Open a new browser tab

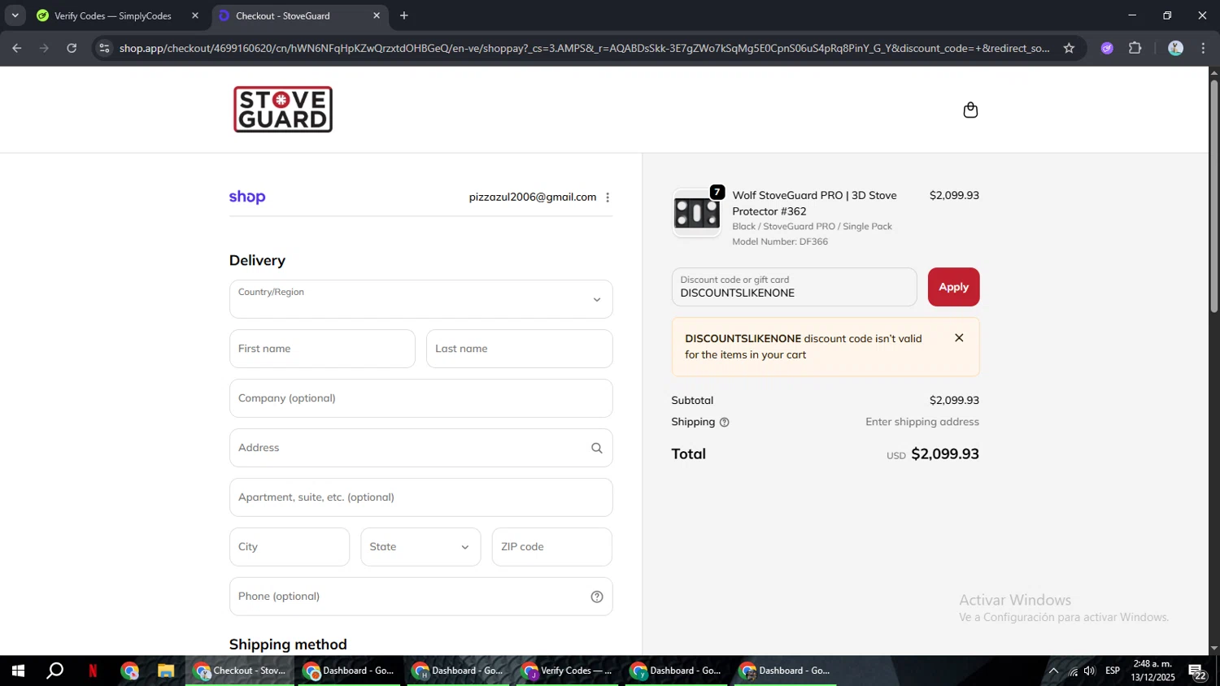pyautogui.click(x=404, y=15)
